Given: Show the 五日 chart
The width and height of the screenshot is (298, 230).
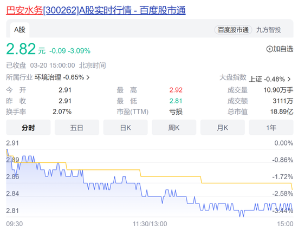Looking at the screenshot, I should [x=77, y=127].
